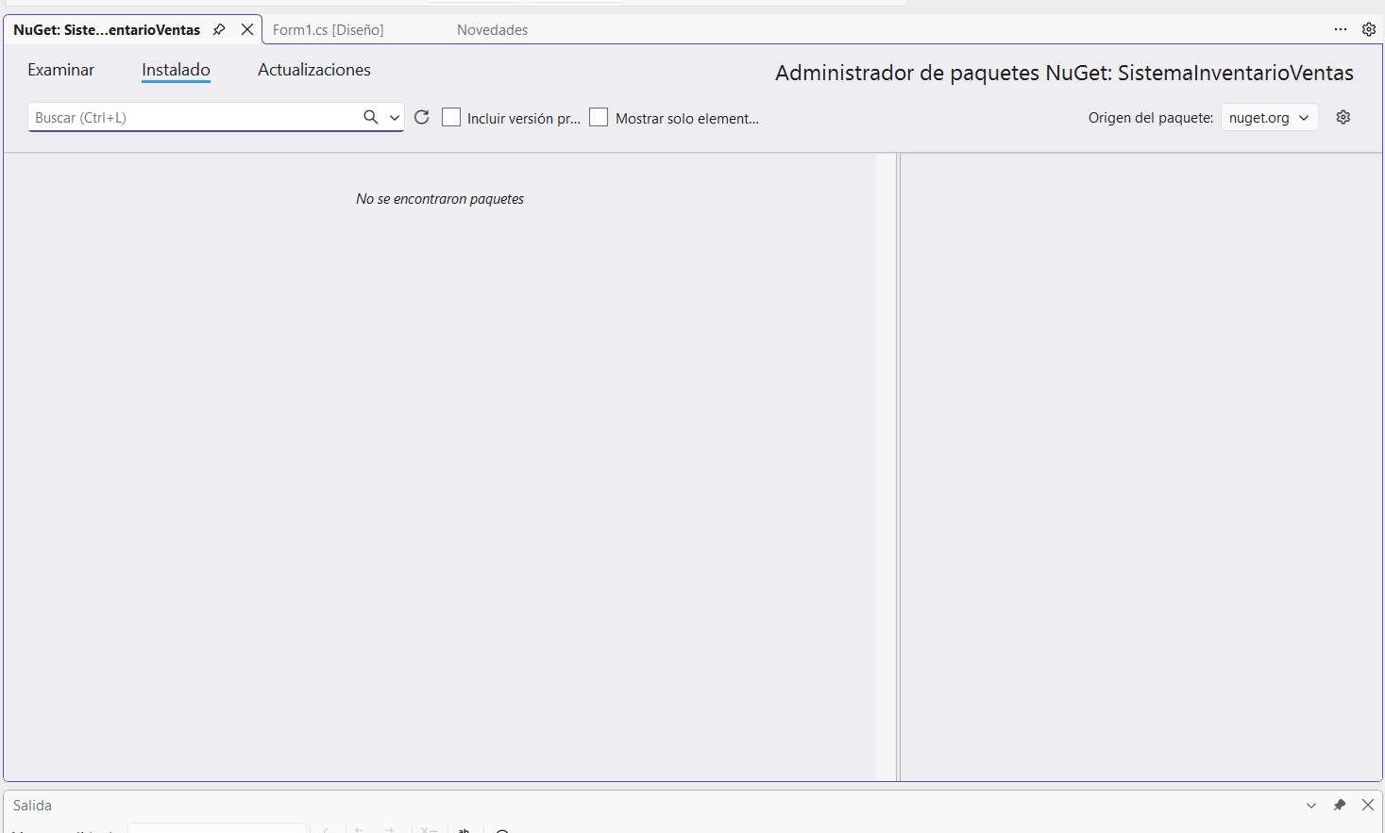Image resolution: width=1385 pixels, height=833 pixels.
Task: Switch to the Actualizaciones tab
Action: pyautogui.click(x=314, y=70)
